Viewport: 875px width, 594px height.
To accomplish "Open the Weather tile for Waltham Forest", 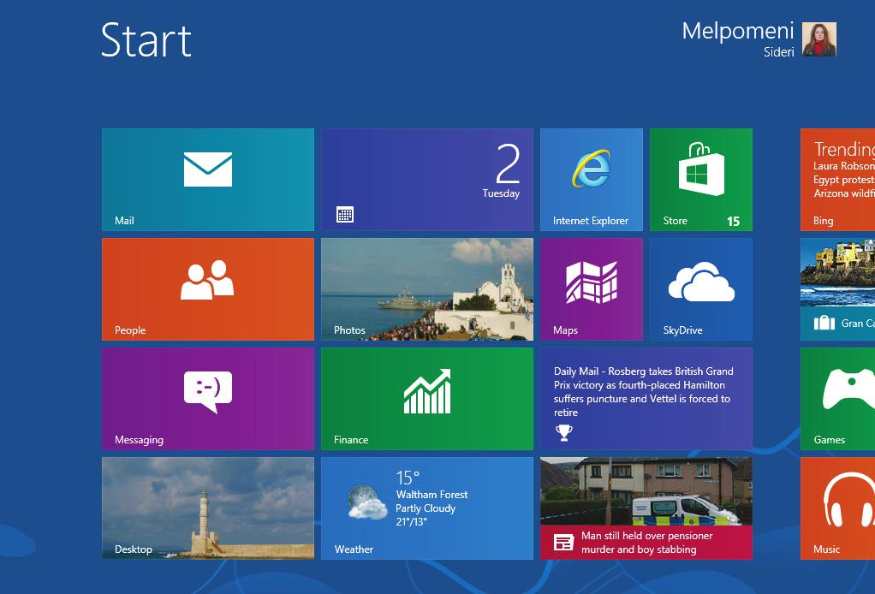I will coord(427,508).
